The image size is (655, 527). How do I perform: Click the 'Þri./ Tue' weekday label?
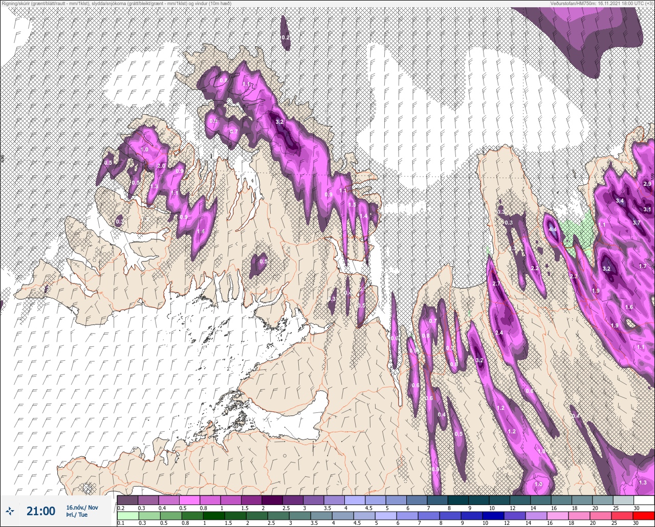(x=77, y=515)
